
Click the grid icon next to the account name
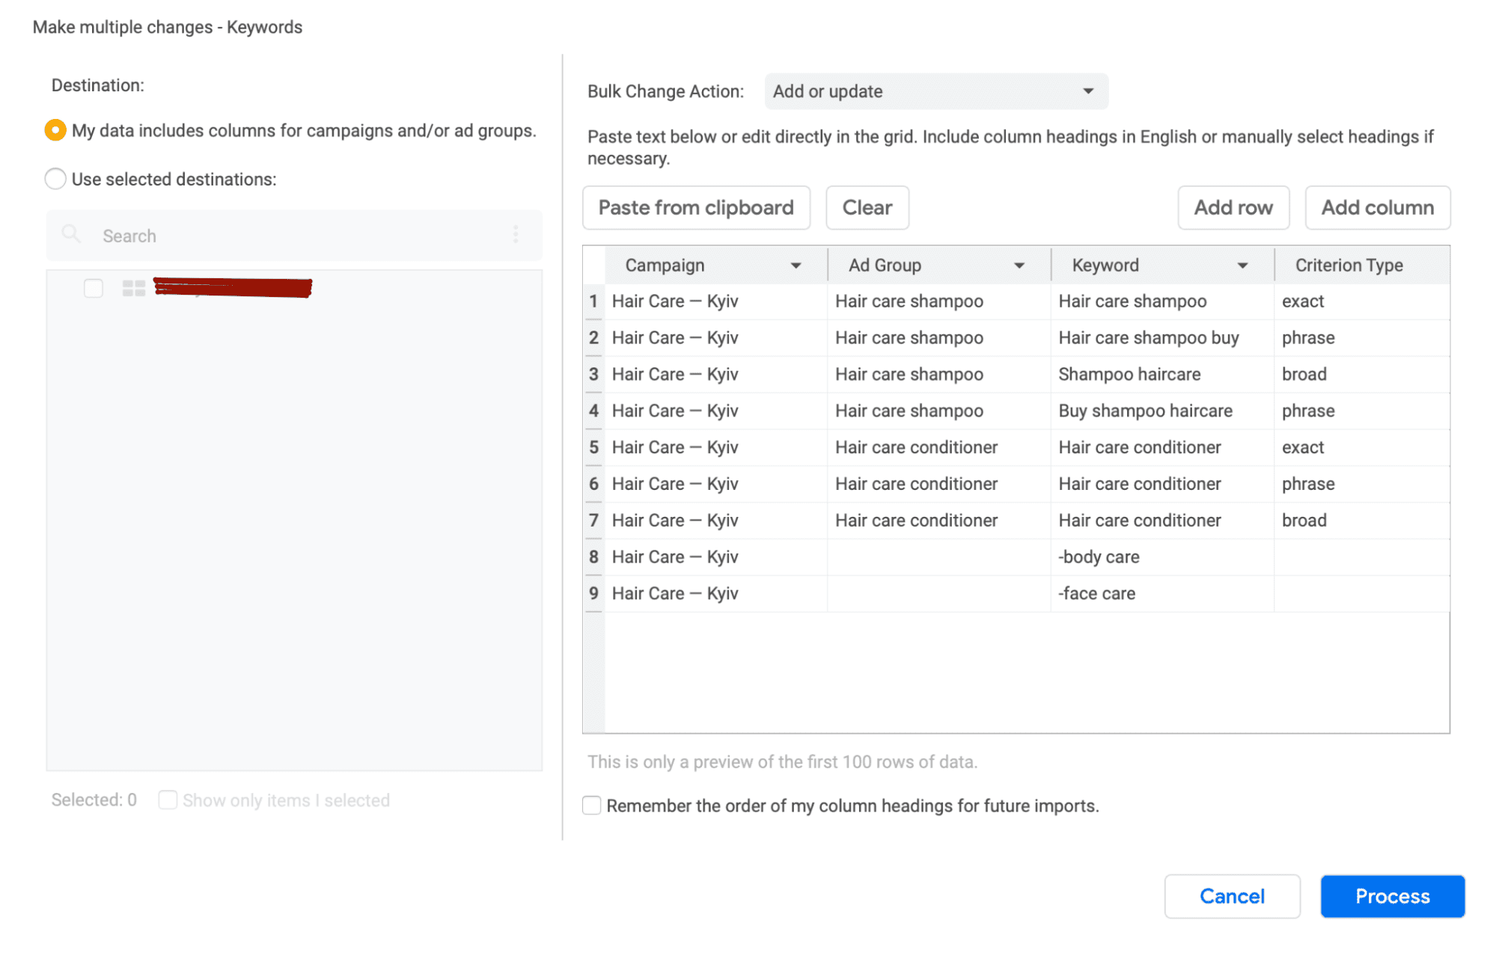(134, 287)
